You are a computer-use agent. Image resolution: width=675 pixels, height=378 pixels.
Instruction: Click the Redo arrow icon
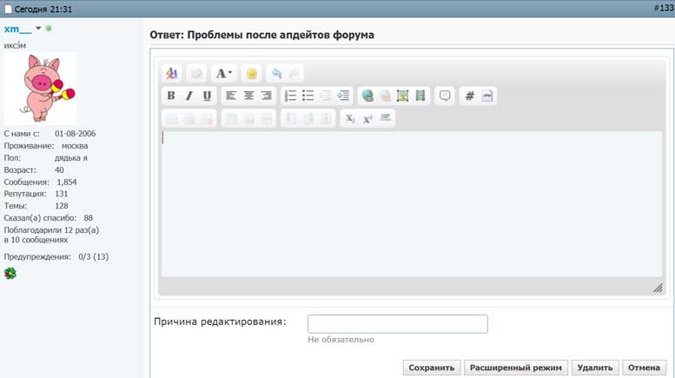(x=294, y=74)
